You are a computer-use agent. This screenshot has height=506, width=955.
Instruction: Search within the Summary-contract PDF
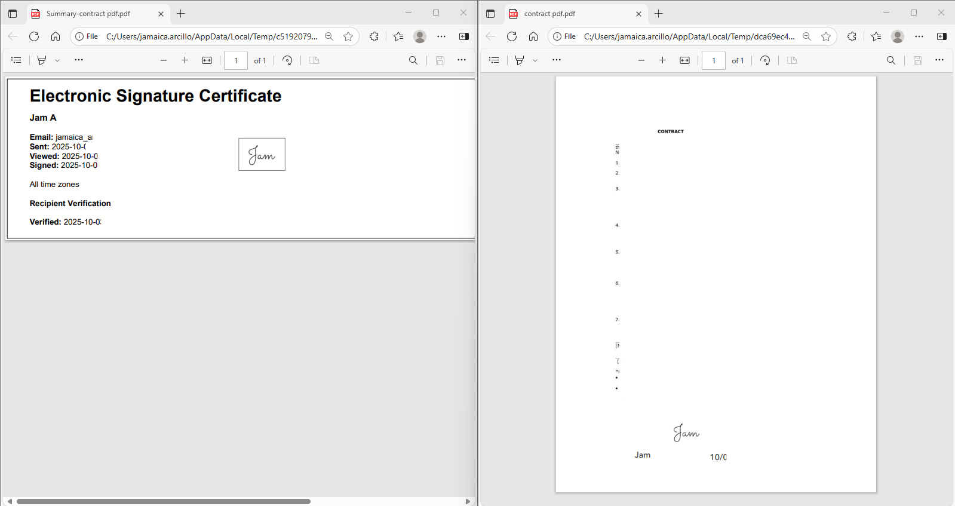[413, 60]
